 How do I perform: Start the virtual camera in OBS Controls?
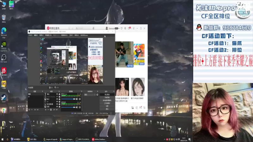(x=107, y=100)
